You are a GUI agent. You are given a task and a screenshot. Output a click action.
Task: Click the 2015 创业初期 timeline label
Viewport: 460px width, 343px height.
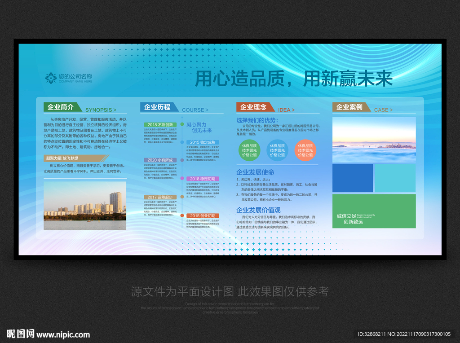pos(203,215)
